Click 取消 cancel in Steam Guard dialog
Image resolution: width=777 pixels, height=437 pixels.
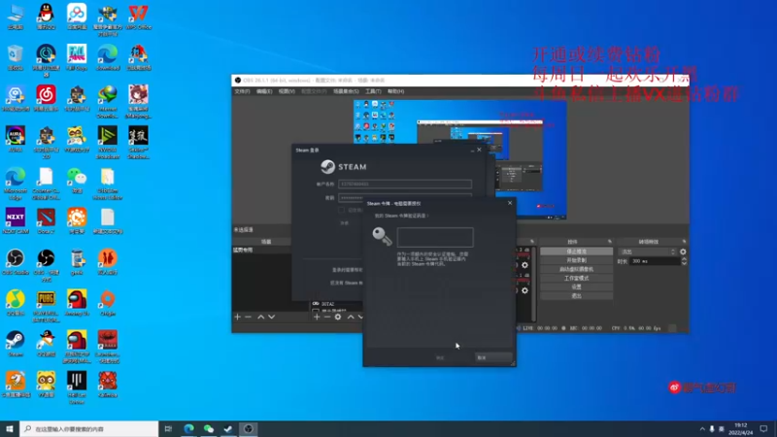(x=492, y=357)
